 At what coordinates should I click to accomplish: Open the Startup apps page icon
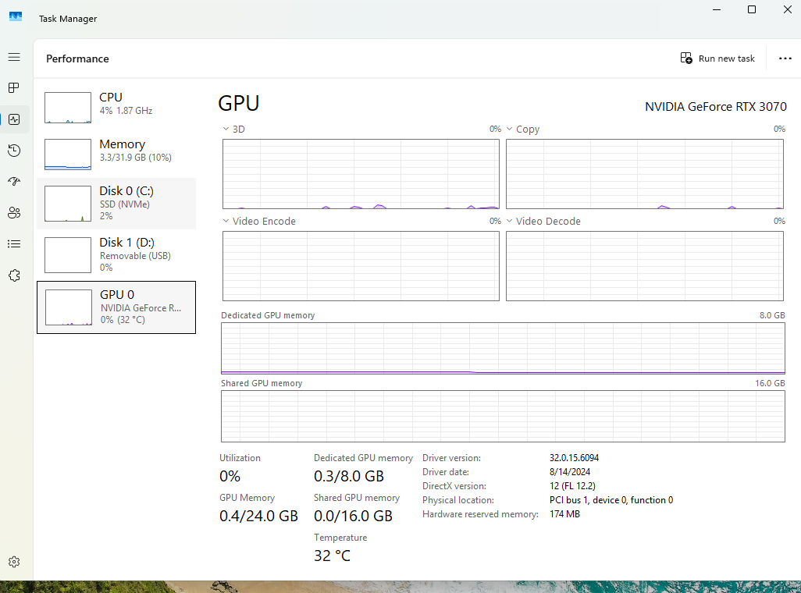coord(13,182)
